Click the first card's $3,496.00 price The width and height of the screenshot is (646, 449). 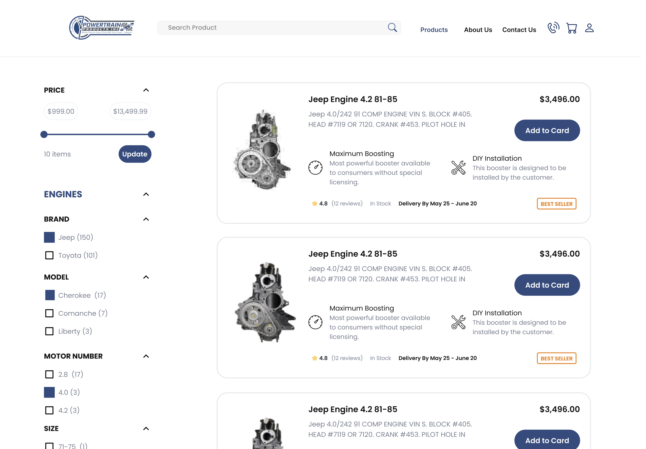[x=560, y=99]
